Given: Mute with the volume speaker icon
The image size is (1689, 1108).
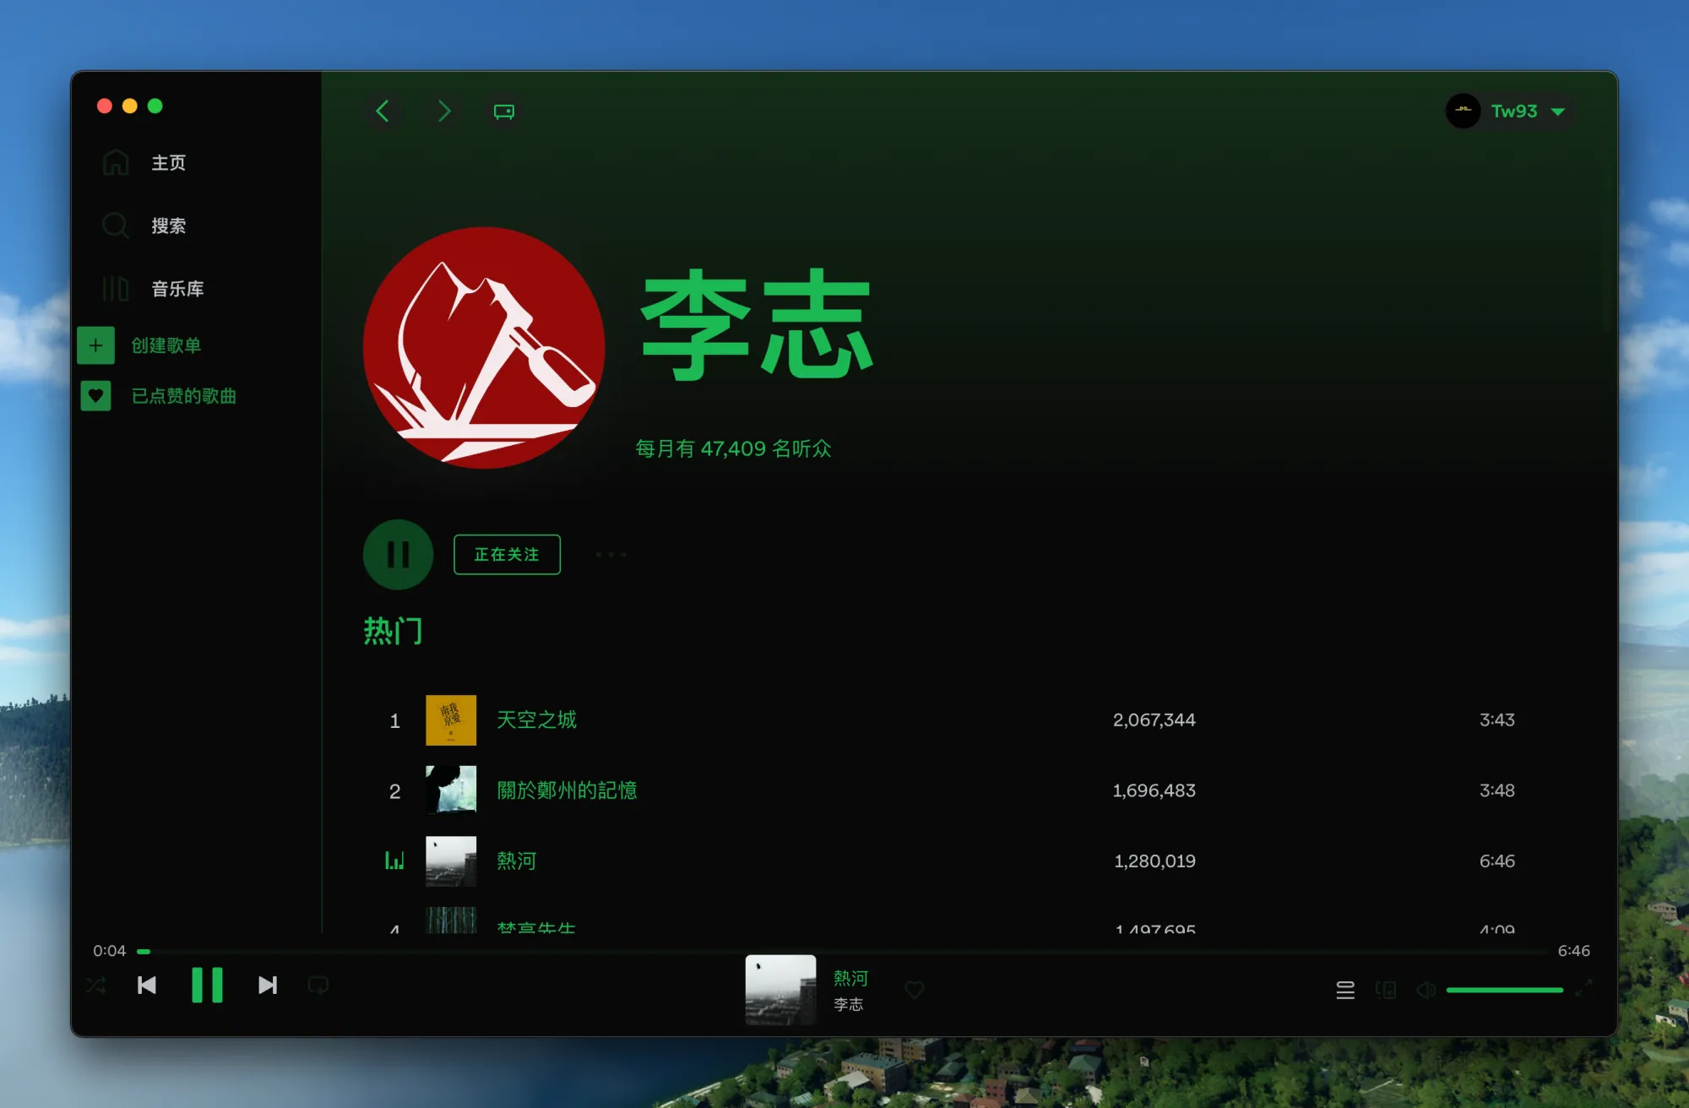Looking at the screenshot, I should [x=1426, y=990].
